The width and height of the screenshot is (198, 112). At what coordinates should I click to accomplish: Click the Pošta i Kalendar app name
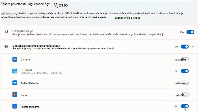(30, 83)
